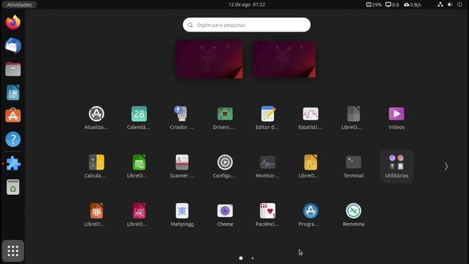Open the power menu icon in top bar
469x264 pixels.
pyautogui.click(x=459, y=4)
